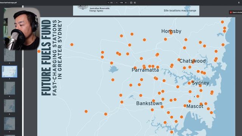Open the page 6 thumbnail
Image resolution: width=242 pixels, height=136 pixels.
(9, 106)
